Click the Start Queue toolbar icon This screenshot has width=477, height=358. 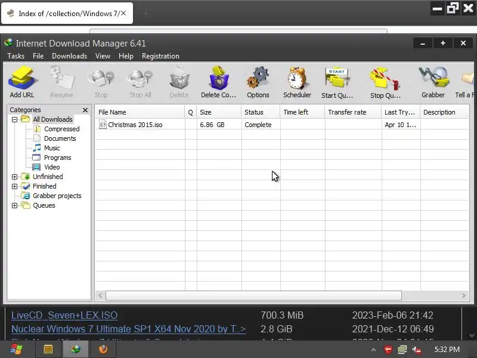point(337,82)
